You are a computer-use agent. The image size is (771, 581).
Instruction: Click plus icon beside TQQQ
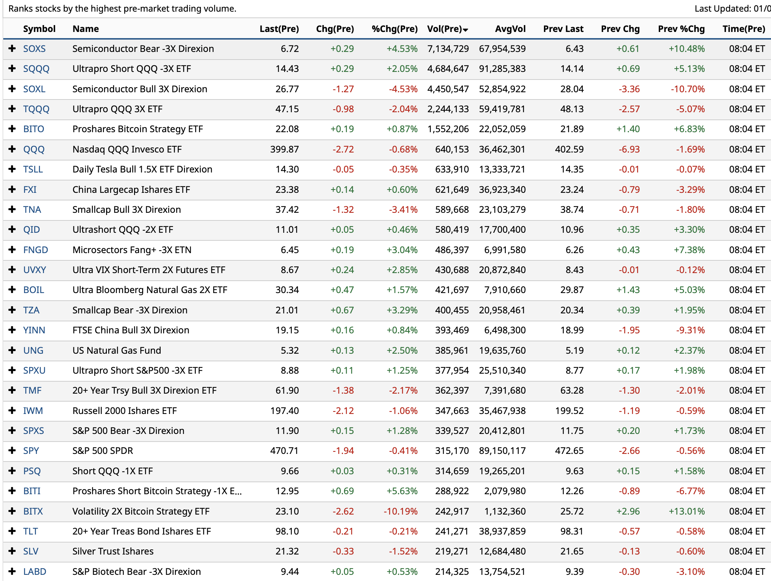coord(12,109)
